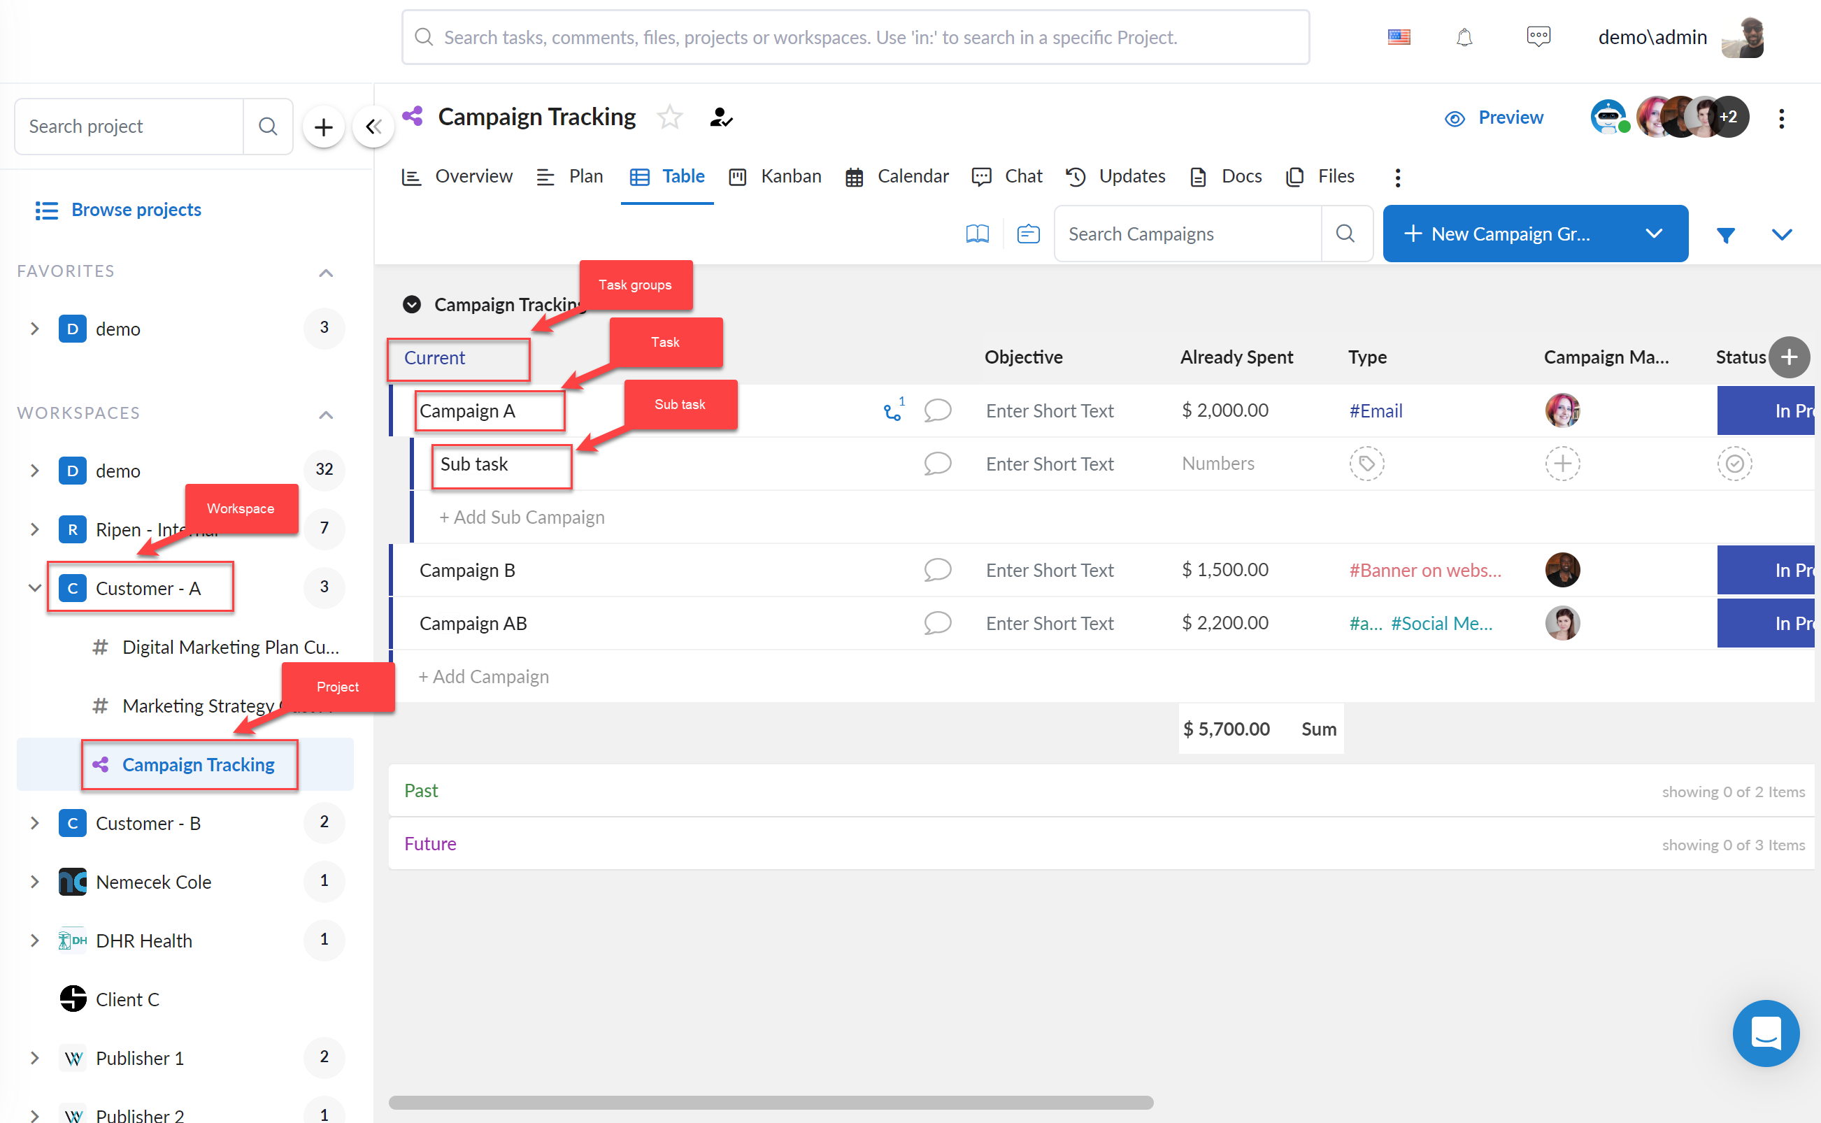The image size is (1821, 1123).
Task: Click the open book guide icon
Action: (x=978, y=234)
